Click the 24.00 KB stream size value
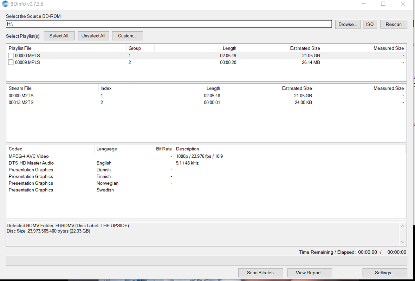415x281 pixels. click(x=303, y=103)
